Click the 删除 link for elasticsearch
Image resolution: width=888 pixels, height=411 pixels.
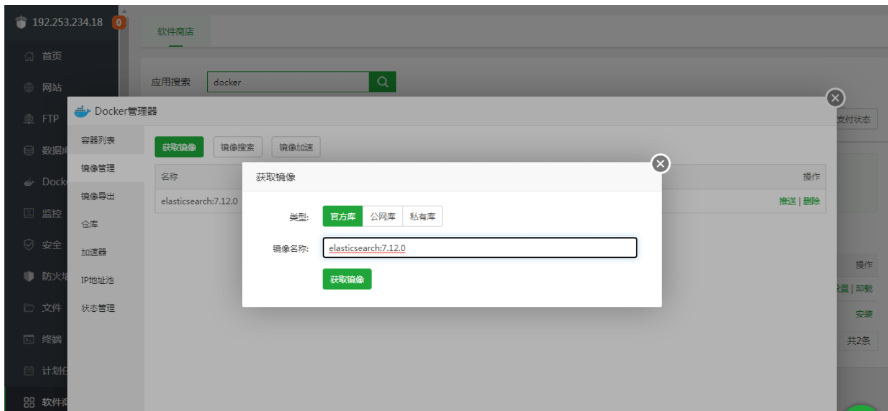click(x=812, y=201)
